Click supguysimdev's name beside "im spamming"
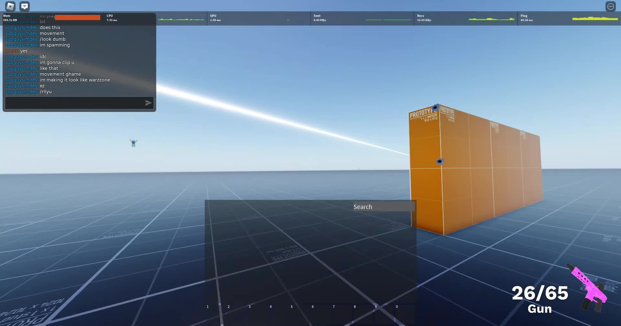This screenshot has height=326, width=621. coord(22,45)
